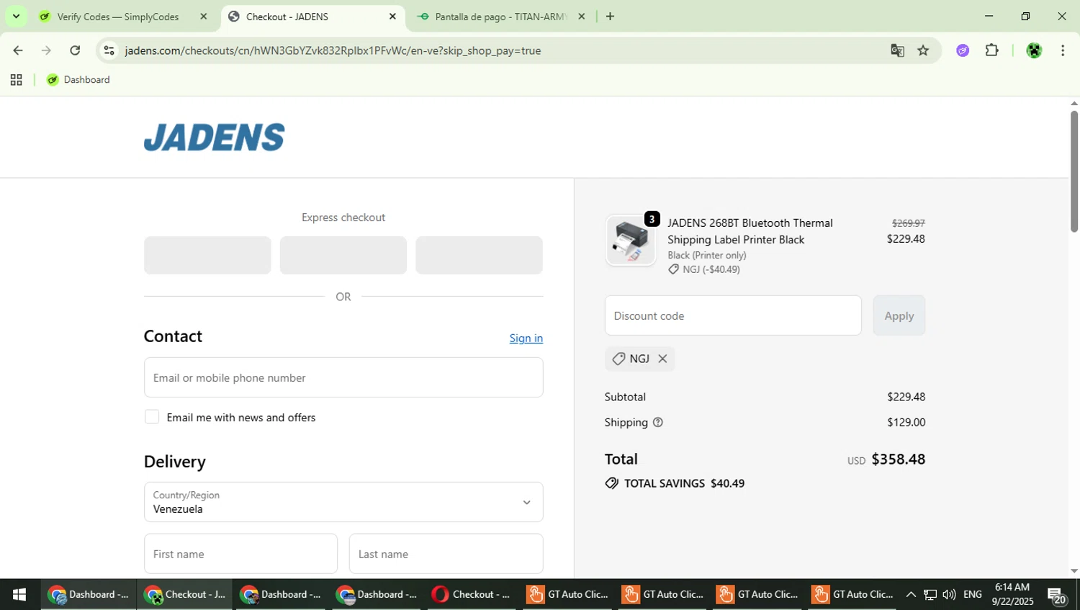Open Chrome profile avatar
1080x610 pixels.
click(1034, 50)
